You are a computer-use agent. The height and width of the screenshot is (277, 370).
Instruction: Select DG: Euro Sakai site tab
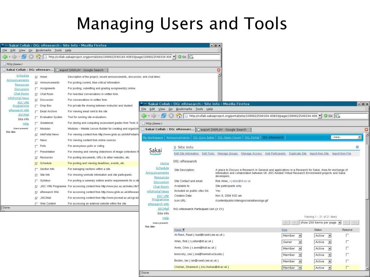tap(203, 137)
